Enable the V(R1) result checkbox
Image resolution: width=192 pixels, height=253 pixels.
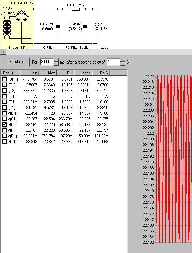5,136
